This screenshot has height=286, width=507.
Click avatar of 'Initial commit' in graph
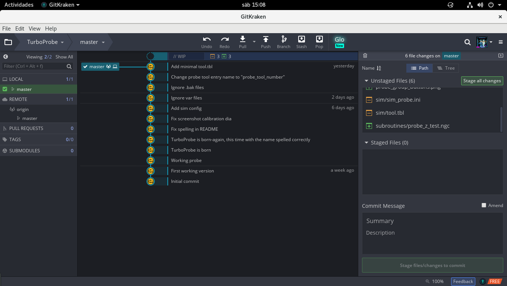(151, 181)
